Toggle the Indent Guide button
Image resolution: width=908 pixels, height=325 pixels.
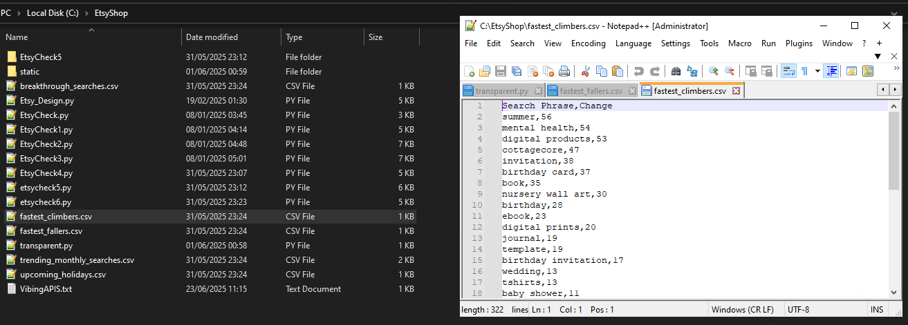tap(832, 71)
